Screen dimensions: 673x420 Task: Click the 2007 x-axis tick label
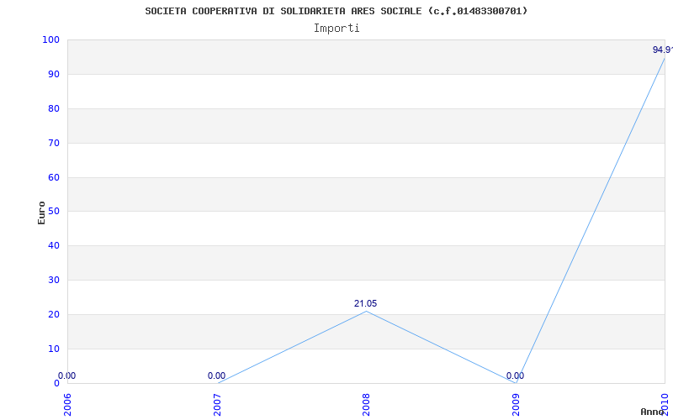(x=217, y=403)
